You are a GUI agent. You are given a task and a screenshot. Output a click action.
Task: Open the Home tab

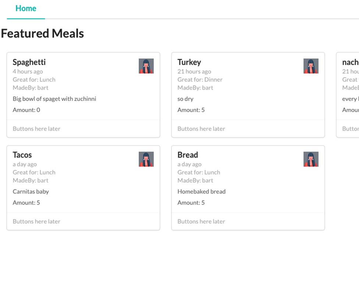[26, 8]
